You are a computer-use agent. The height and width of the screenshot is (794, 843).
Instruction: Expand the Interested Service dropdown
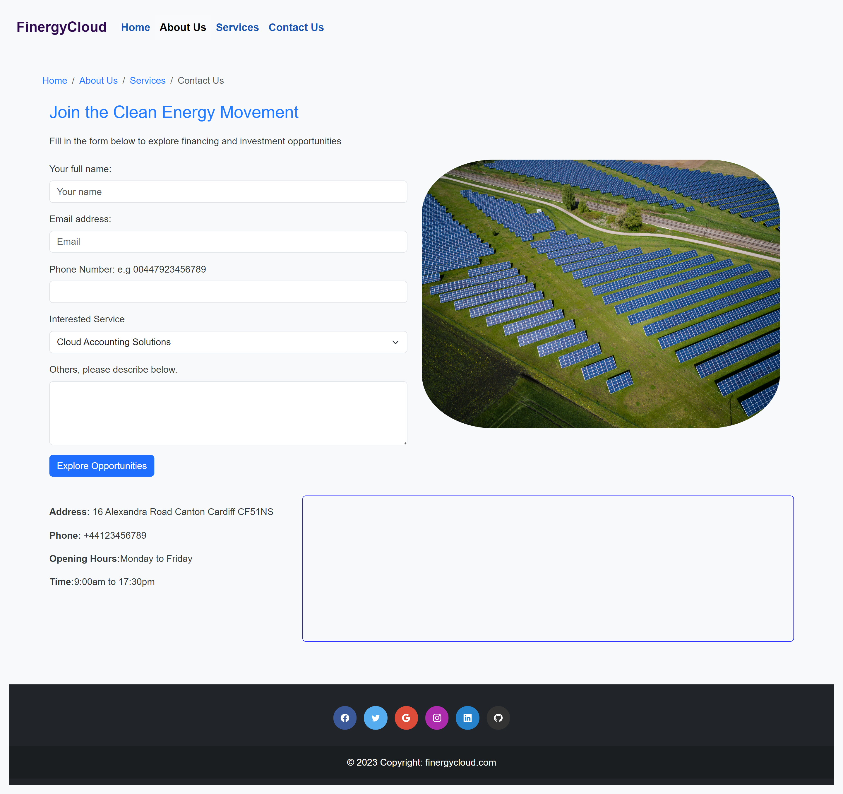pyautogui.click(x=228, y=342)
